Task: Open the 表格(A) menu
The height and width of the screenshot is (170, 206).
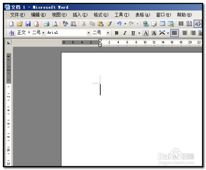Action: [143, 15]
